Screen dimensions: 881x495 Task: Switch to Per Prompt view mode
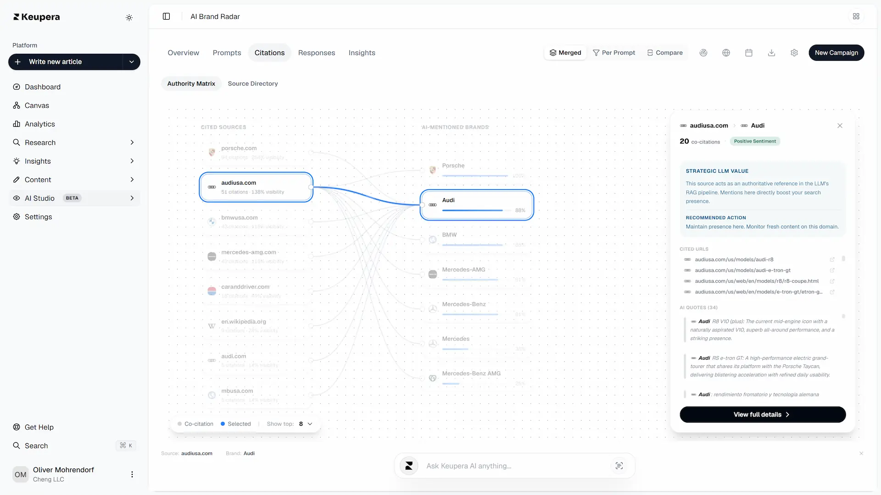pyautogui.click(x=614, y=53)
